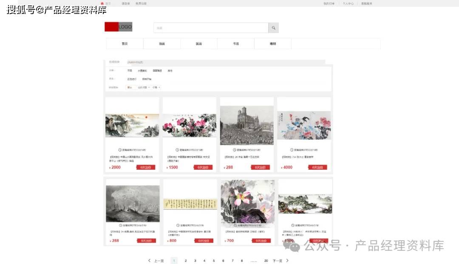Select the 首页 tab in main navigation
The width and height of the screenshot is (459, 264).
click(x=125, y=44)
